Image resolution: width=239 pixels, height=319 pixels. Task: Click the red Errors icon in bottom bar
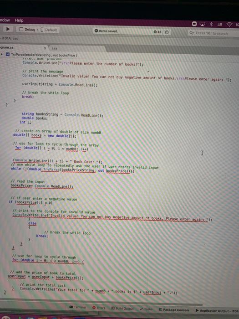click(94, 308)
